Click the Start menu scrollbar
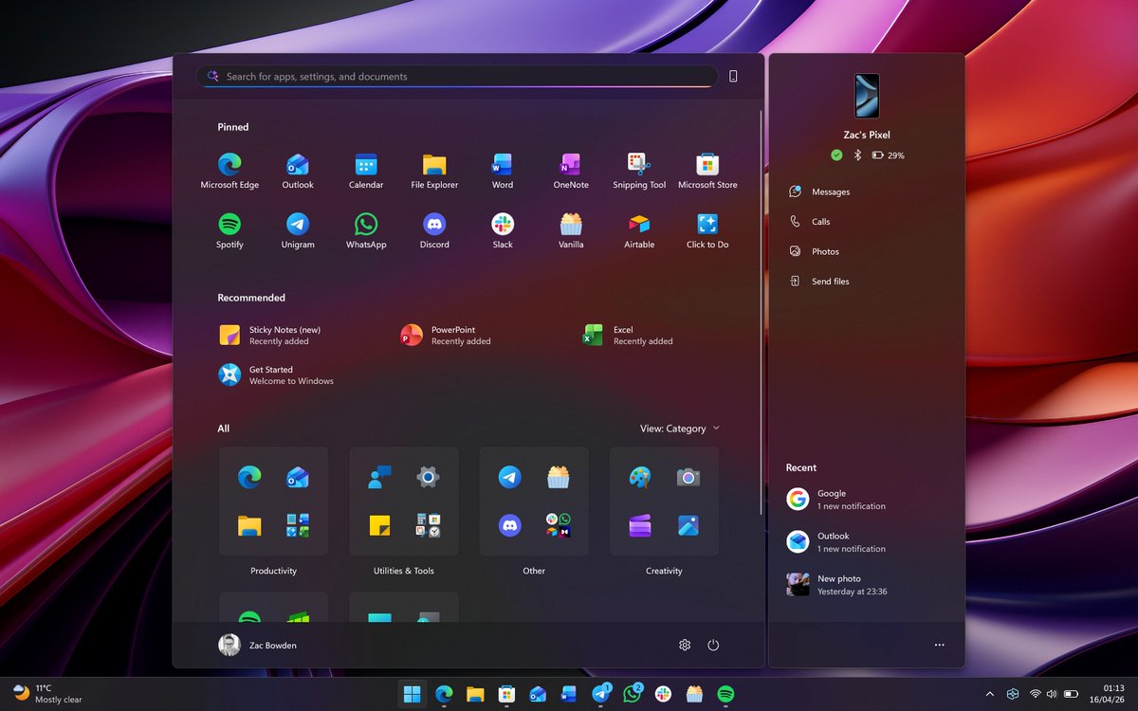Image resolution: width=1138 pixels, height=711 pixels. coord(762,313)
